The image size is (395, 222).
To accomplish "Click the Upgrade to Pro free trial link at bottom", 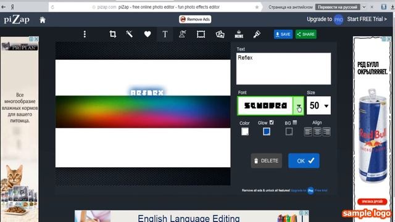I will [309, 191].
